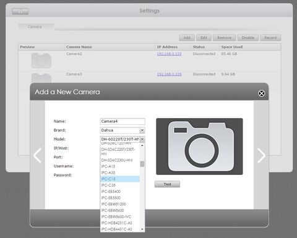Select the Camera2 name cell

74,54
